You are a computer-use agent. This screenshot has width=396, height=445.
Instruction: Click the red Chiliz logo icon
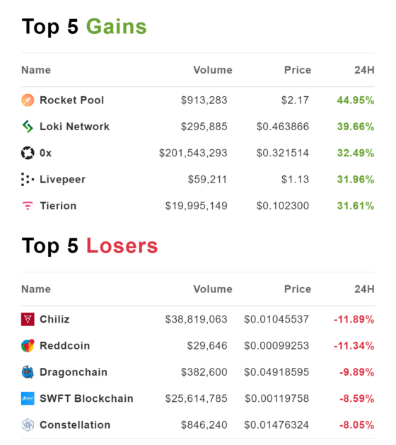click(x=28, y=319)
